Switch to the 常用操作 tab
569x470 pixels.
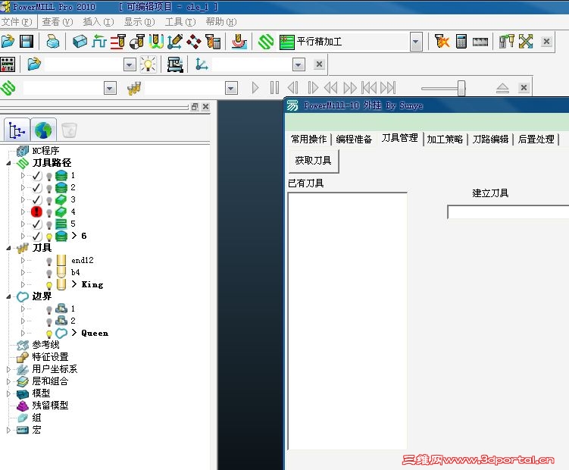point(309,139)
